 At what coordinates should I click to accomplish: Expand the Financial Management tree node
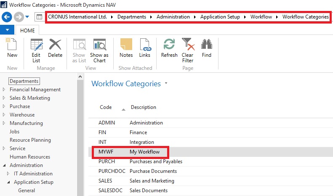[4, 90]
